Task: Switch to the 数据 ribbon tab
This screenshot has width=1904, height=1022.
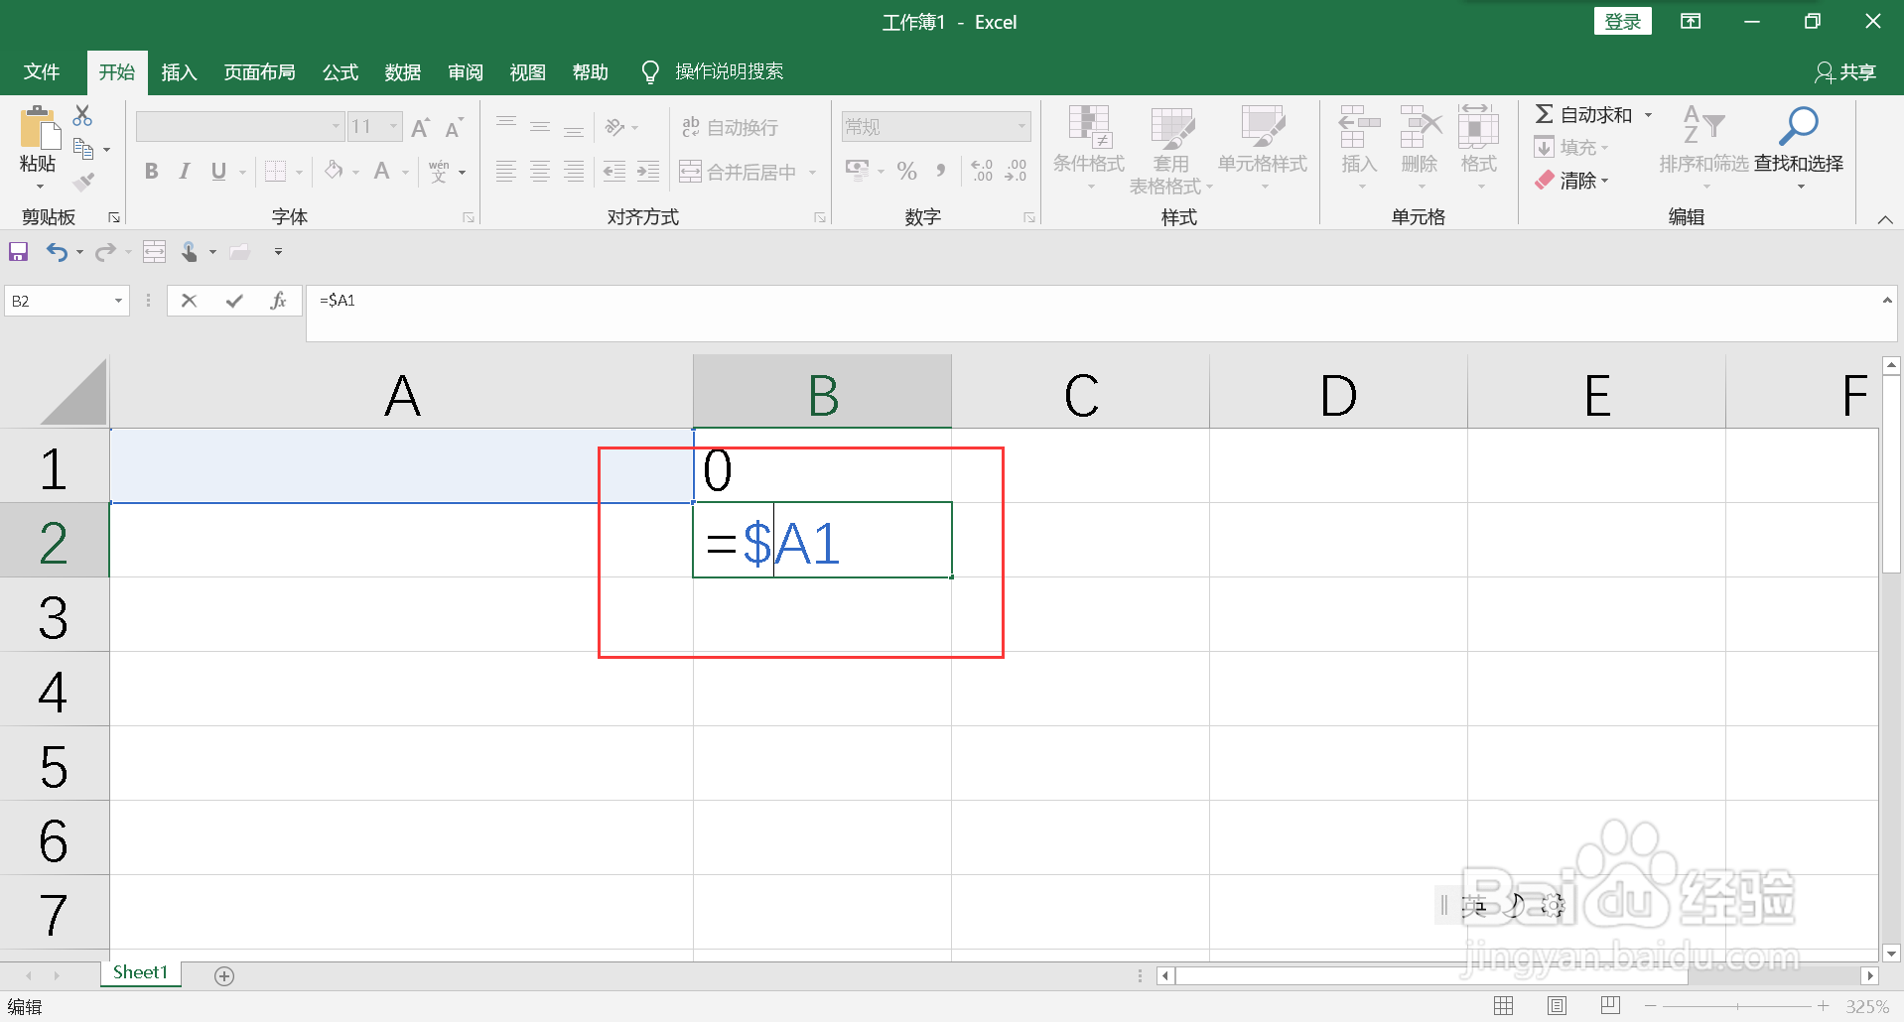Action: tap(402, 71)
